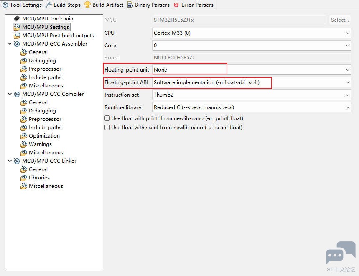Switch to the Tool Settings tab
359x276 pixels.
pyautogui.click(x=22, y=5)
